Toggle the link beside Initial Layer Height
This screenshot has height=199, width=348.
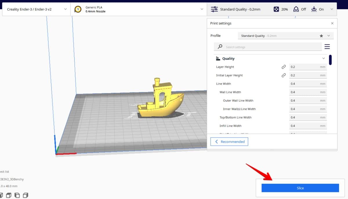click(283, 75)
